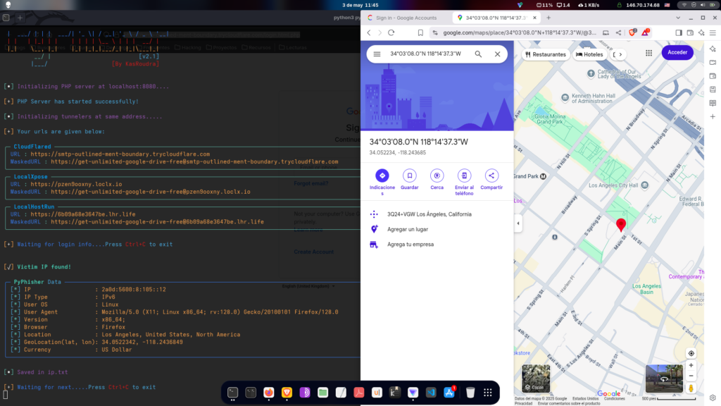721x406 pixels.
Task: Show all applications grid in dock
Action: point(488,392)
